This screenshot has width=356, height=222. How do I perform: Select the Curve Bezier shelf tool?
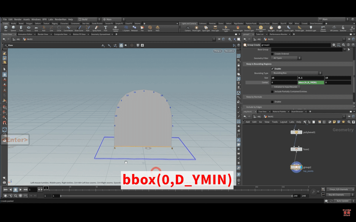[x=68, y=28]
